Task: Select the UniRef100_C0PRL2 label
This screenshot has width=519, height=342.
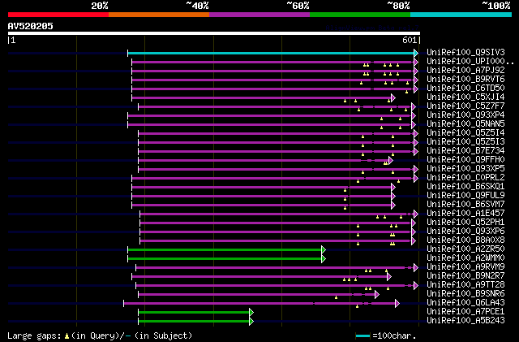Action: [465, 178]
